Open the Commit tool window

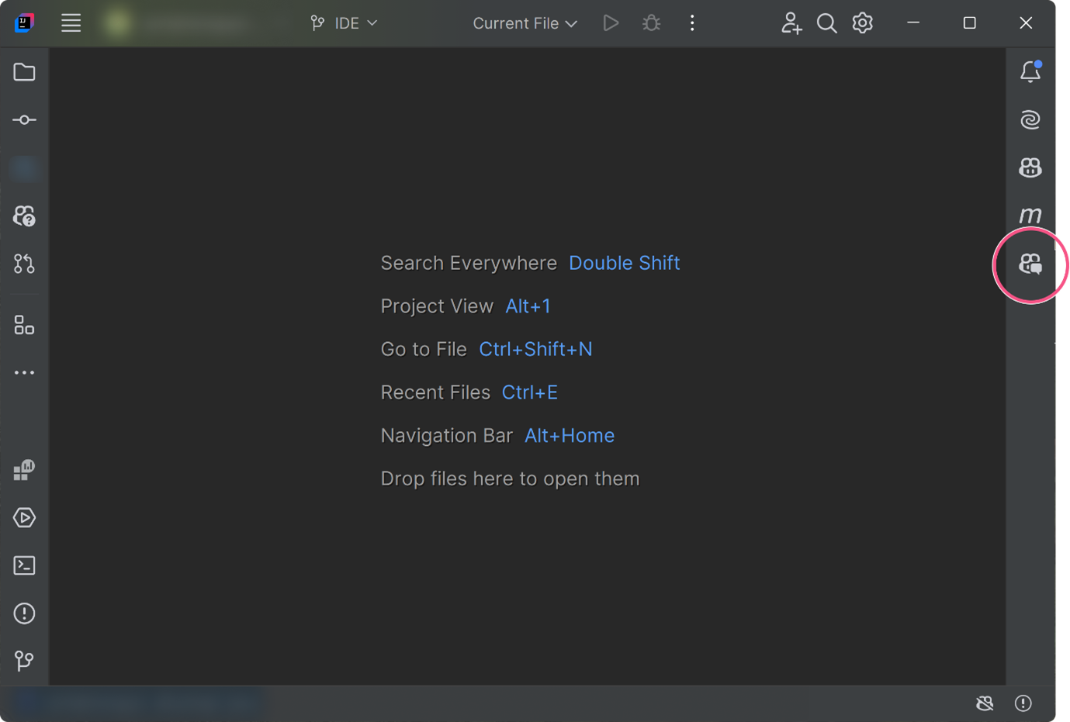24,119
